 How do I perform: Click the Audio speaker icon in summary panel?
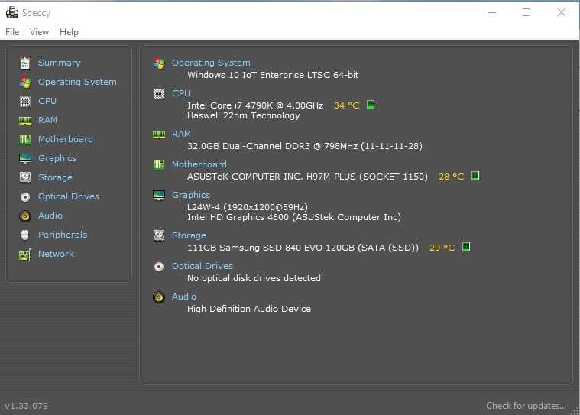pyautogui.click(x=159, y=297)
